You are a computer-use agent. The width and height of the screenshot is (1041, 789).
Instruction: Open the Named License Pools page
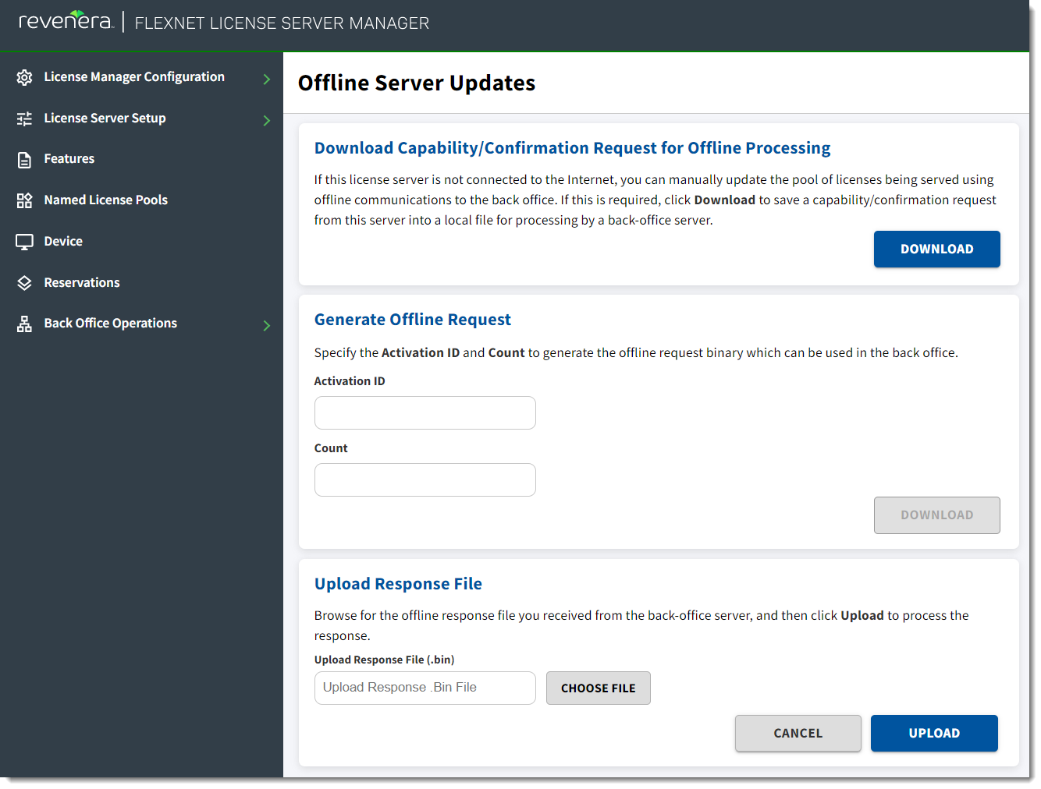pos(105,200)
